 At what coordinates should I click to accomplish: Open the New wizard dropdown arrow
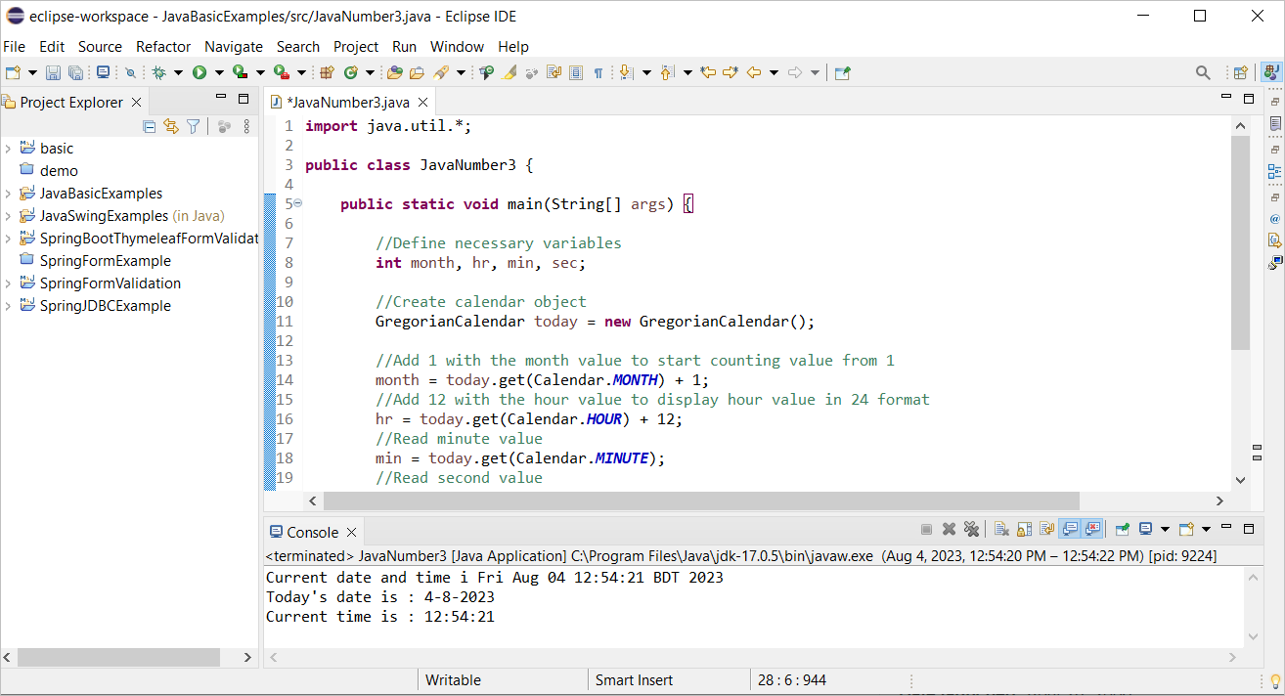32,72
